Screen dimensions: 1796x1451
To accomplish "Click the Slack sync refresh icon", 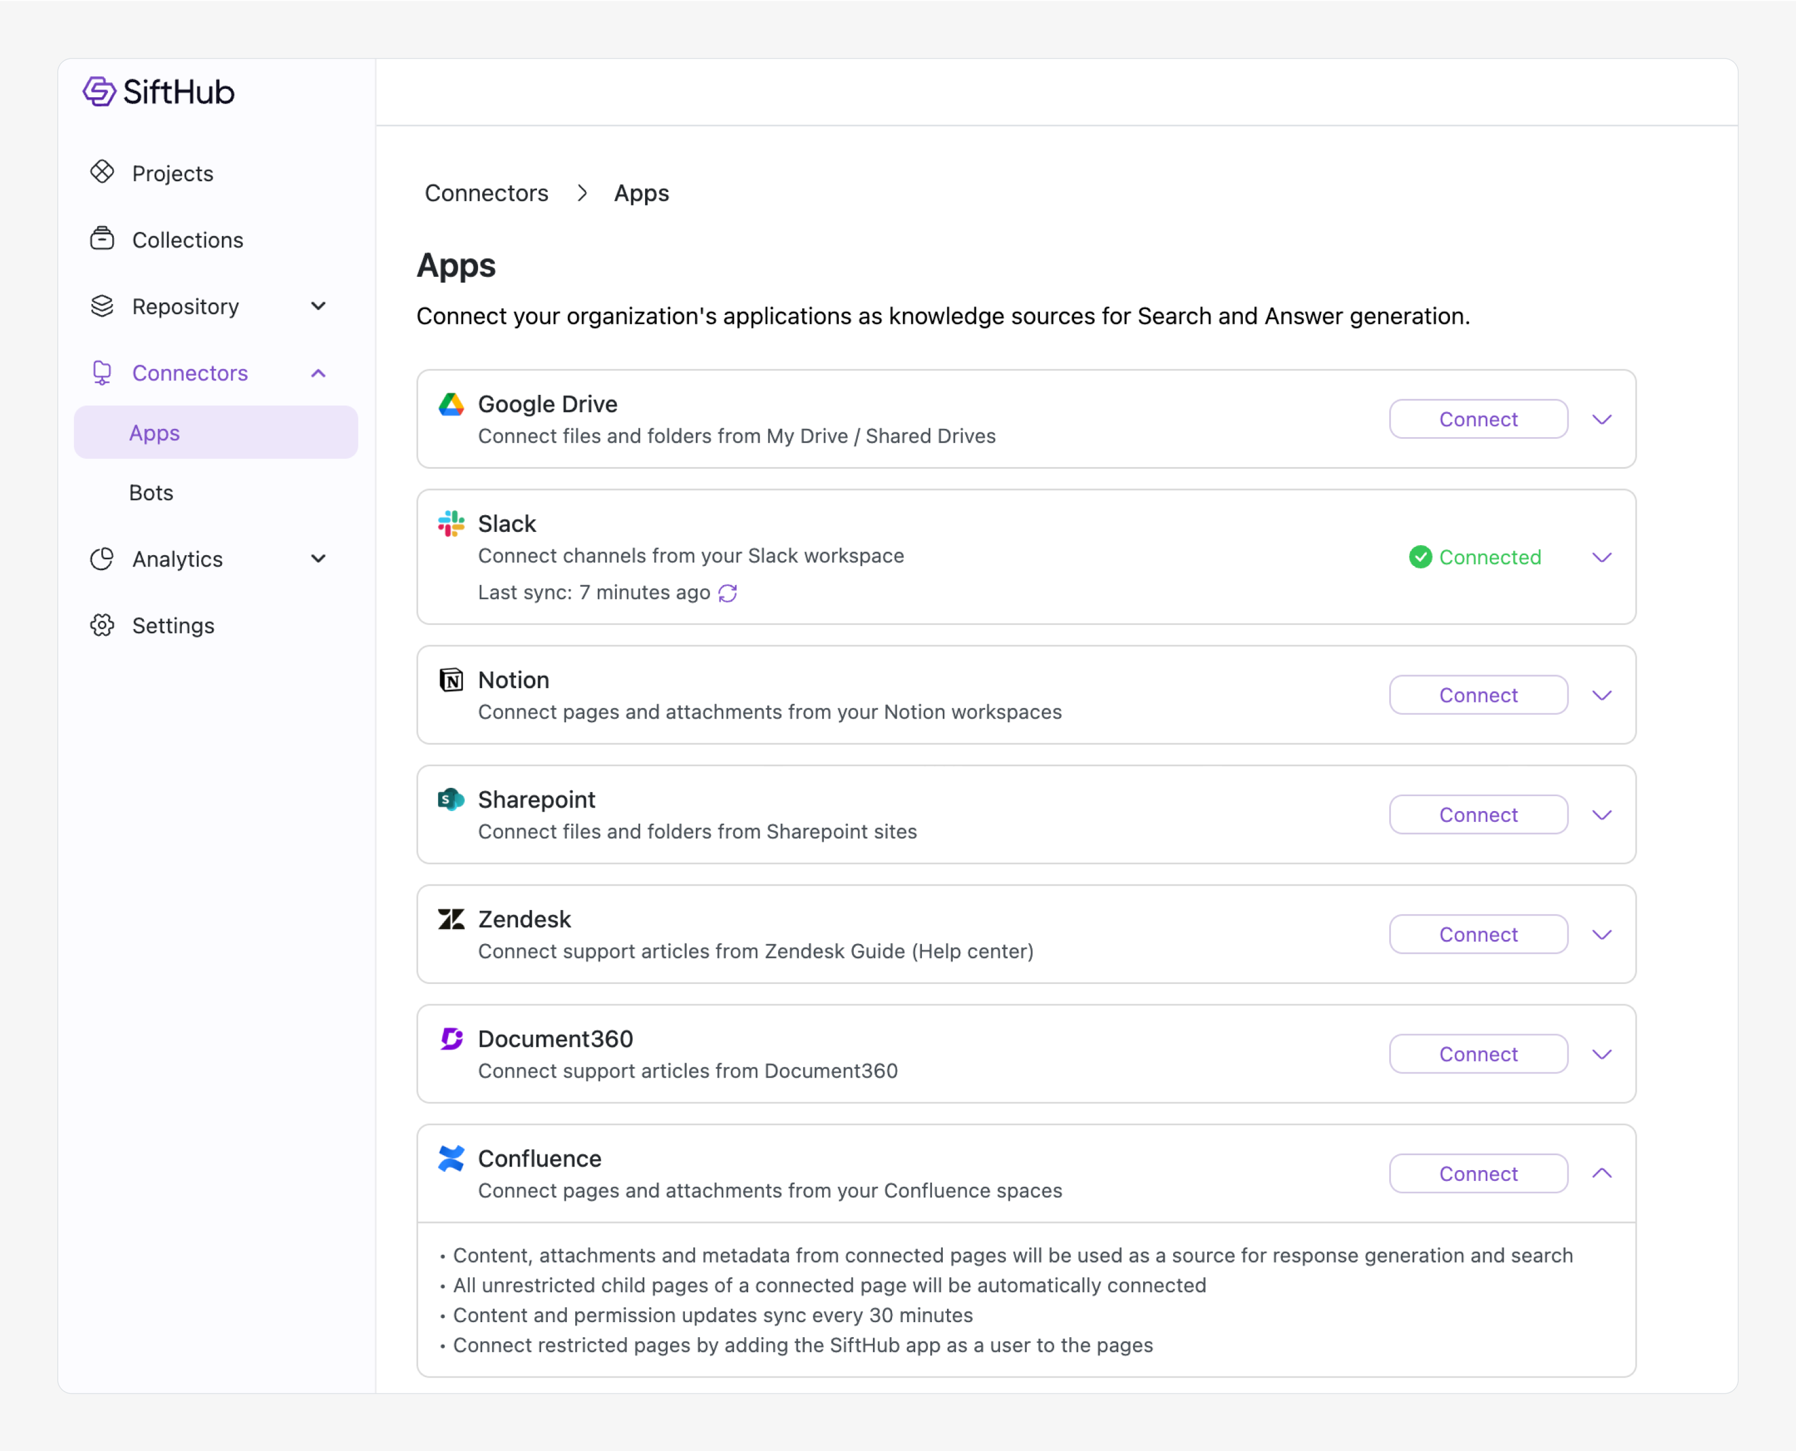I will tap(727, 593).
